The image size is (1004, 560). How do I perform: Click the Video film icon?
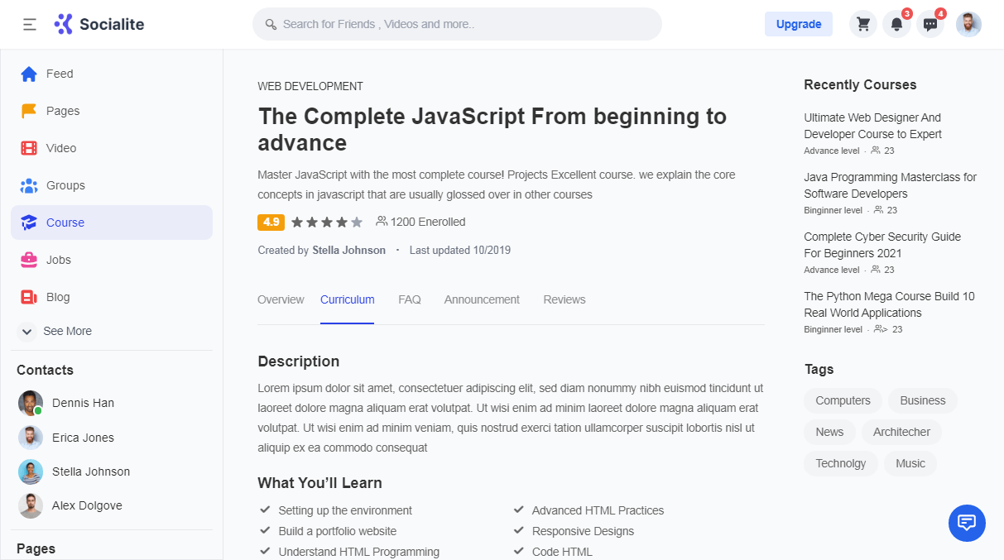click(x=29, y=148)
